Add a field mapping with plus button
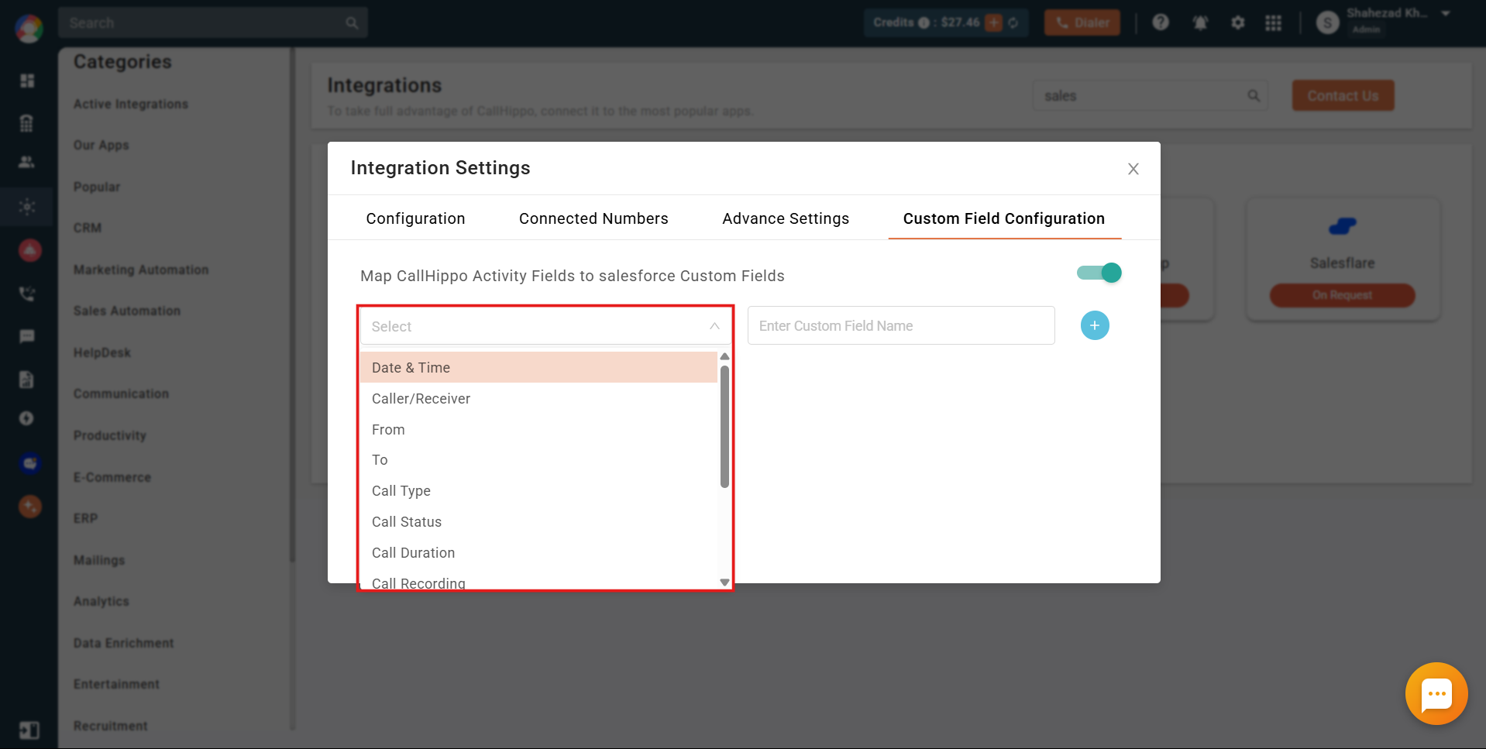Screen dimensions: 1486x749 coord(1094,325)
